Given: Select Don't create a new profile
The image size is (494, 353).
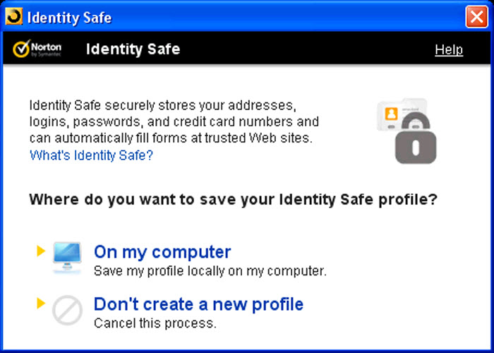Looking at the screenshot, I should (198, 304).
